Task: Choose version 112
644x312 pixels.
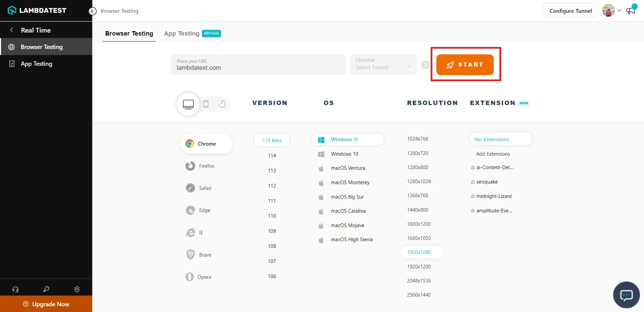Action: (272, 186)
